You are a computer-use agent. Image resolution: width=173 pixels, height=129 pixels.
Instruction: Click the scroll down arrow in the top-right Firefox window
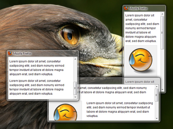[x=162, y=89]
